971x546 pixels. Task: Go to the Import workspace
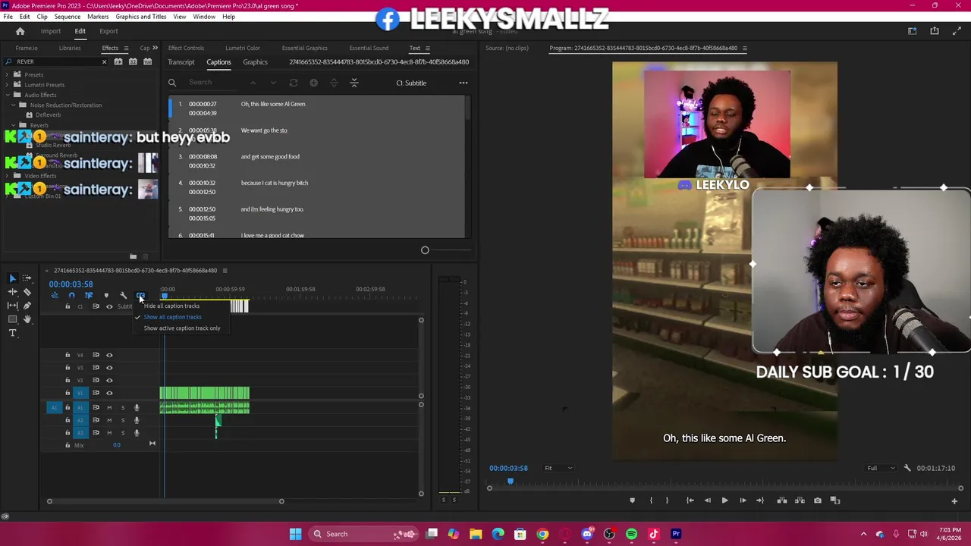pos(51,31)
